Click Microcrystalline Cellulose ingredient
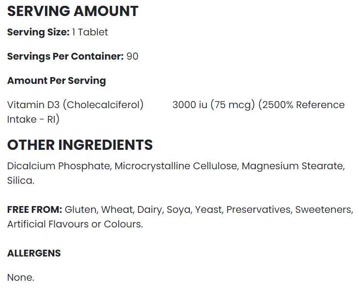This screenshot has height=288, width=359. point(175,166)
